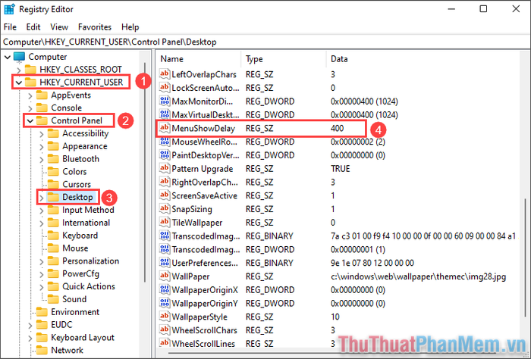This screenshot has width=531, height=359.
Task: Expand the Desktop key
Action: tap(42, 198)
